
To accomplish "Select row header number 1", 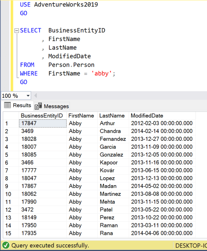I will coord(11,123).
